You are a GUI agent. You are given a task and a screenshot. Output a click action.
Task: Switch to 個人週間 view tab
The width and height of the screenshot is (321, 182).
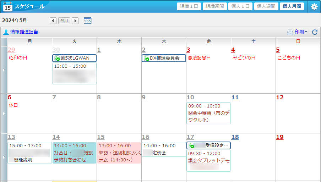[x=266, y=6]
